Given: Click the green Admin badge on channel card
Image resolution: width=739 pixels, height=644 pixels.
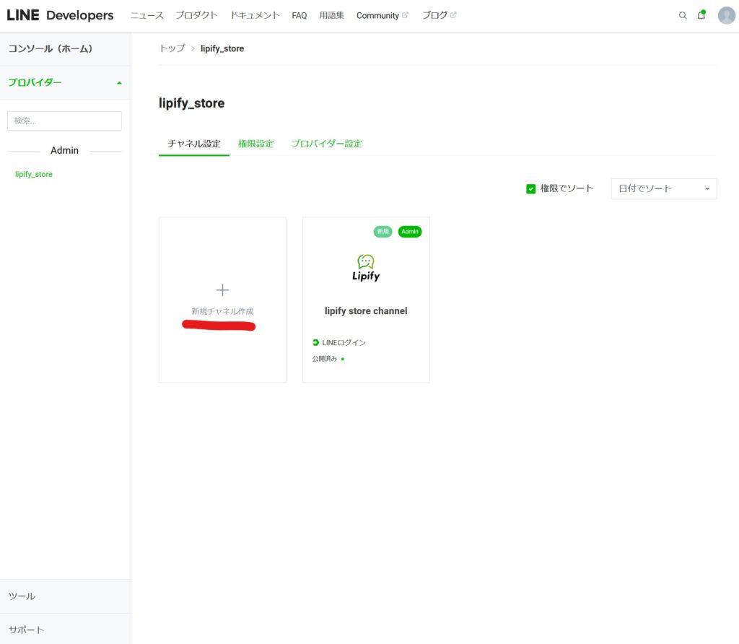Looking at the screenshot, I should point(410,232).
